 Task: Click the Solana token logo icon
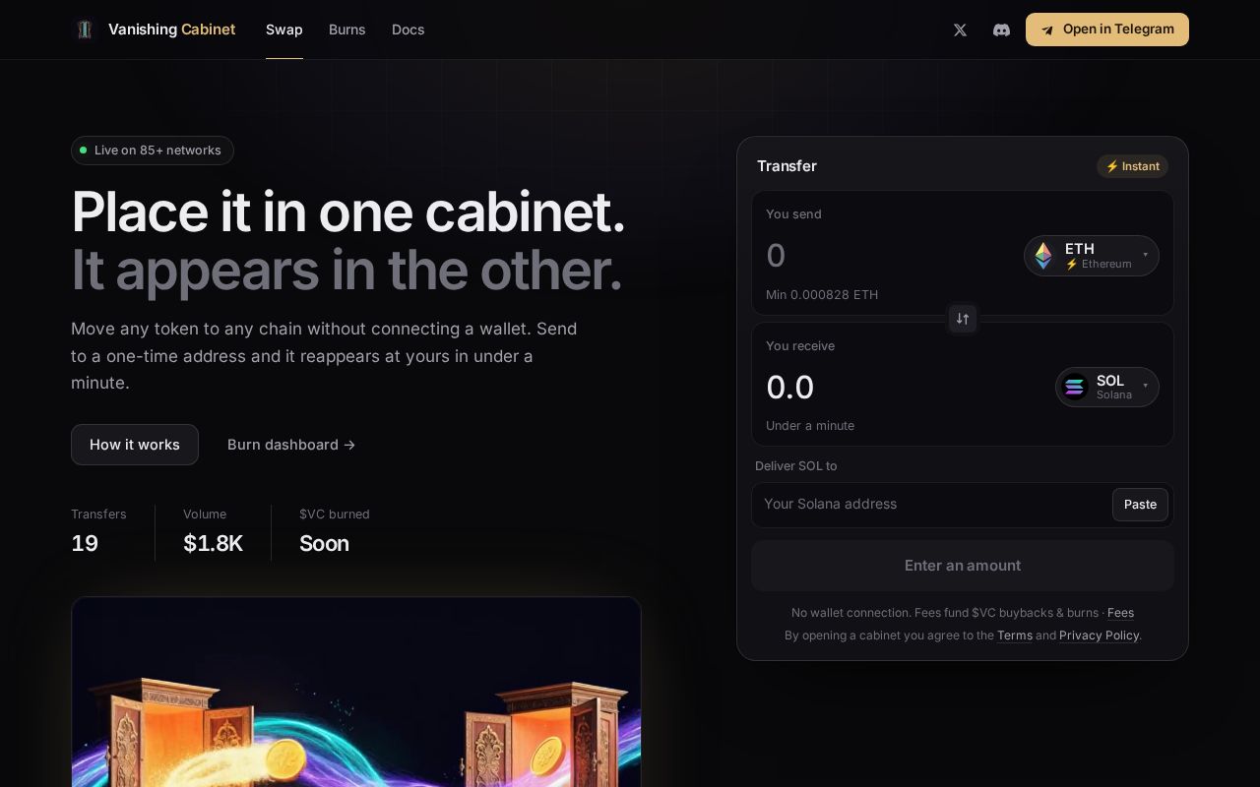point(1075,387)
